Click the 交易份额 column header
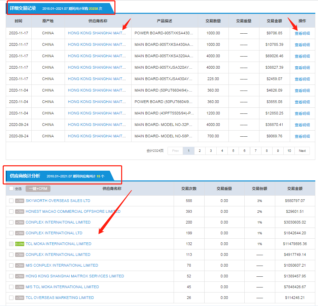The height and width of the screenshot is (306, 318). pyautogui.click(x=259, y=189)
